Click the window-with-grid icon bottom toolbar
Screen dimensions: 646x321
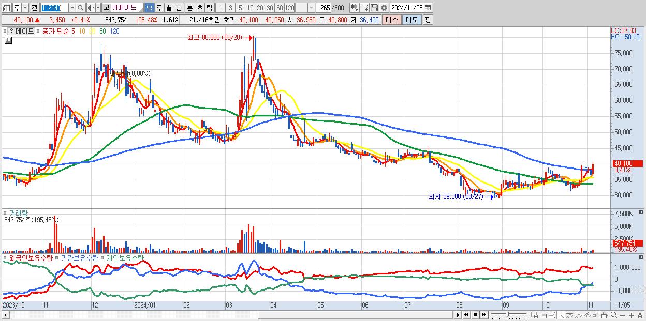click(x=534, y=315)
